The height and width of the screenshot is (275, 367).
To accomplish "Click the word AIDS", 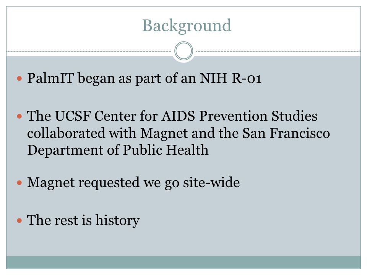I will click(x=178, y=116).
